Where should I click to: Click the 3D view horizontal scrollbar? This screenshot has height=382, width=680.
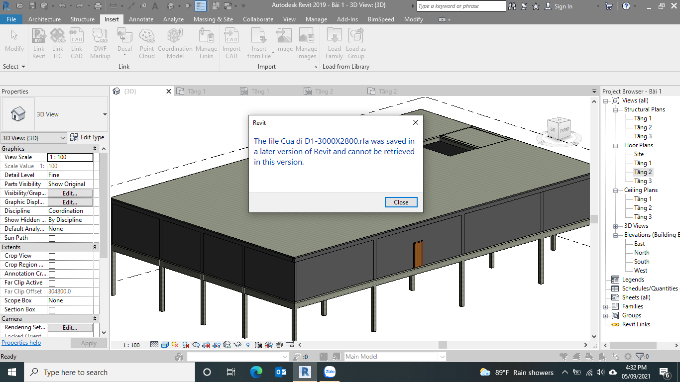click(x=443, y=345)
